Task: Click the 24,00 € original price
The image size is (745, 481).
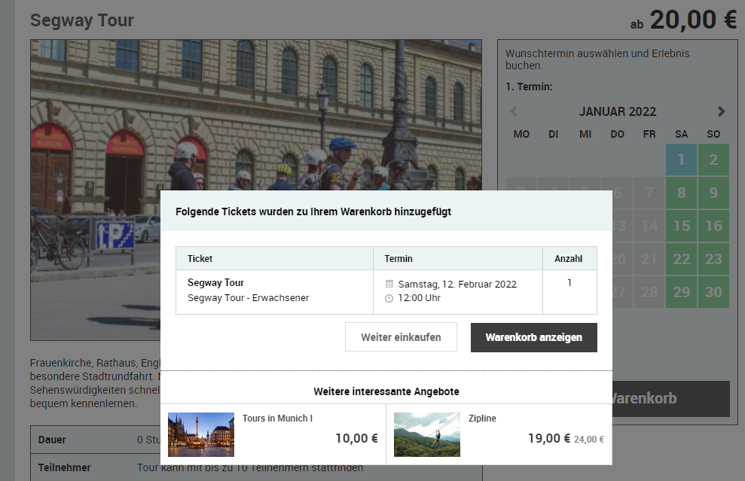Action: pos(588,440)
